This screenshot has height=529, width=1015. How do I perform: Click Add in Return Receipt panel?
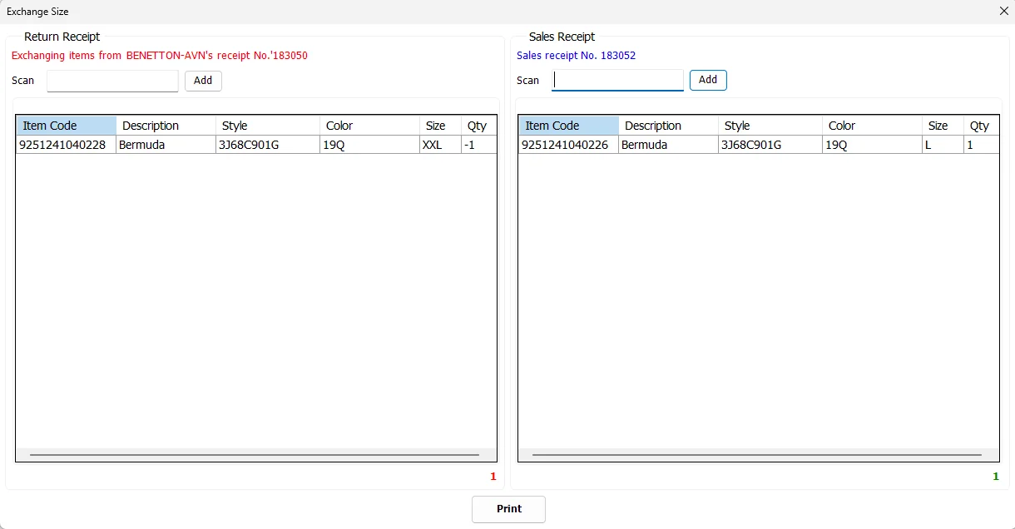(x=203, y=81)
